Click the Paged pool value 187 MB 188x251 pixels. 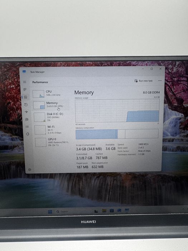tap(82, 167)
